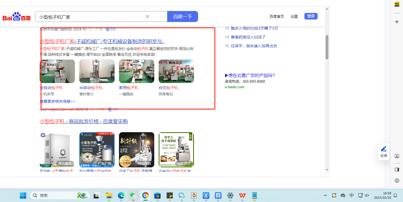Open WeChat from the taskbar
The image size is (403, 202).
click(x=133, y=195)
